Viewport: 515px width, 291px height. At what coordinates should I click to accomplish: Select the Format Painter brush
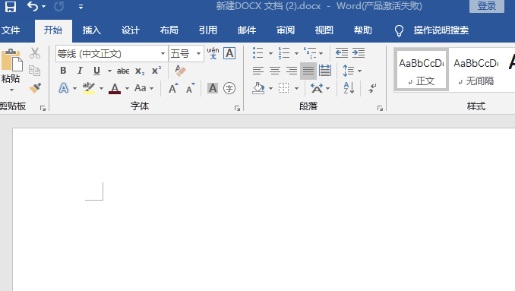point(35,88)
